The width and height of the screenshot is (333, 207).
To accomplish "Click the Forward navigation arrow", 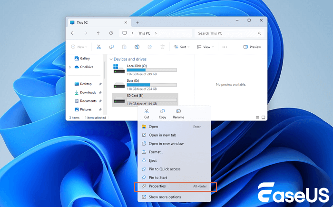I will 85,33.
